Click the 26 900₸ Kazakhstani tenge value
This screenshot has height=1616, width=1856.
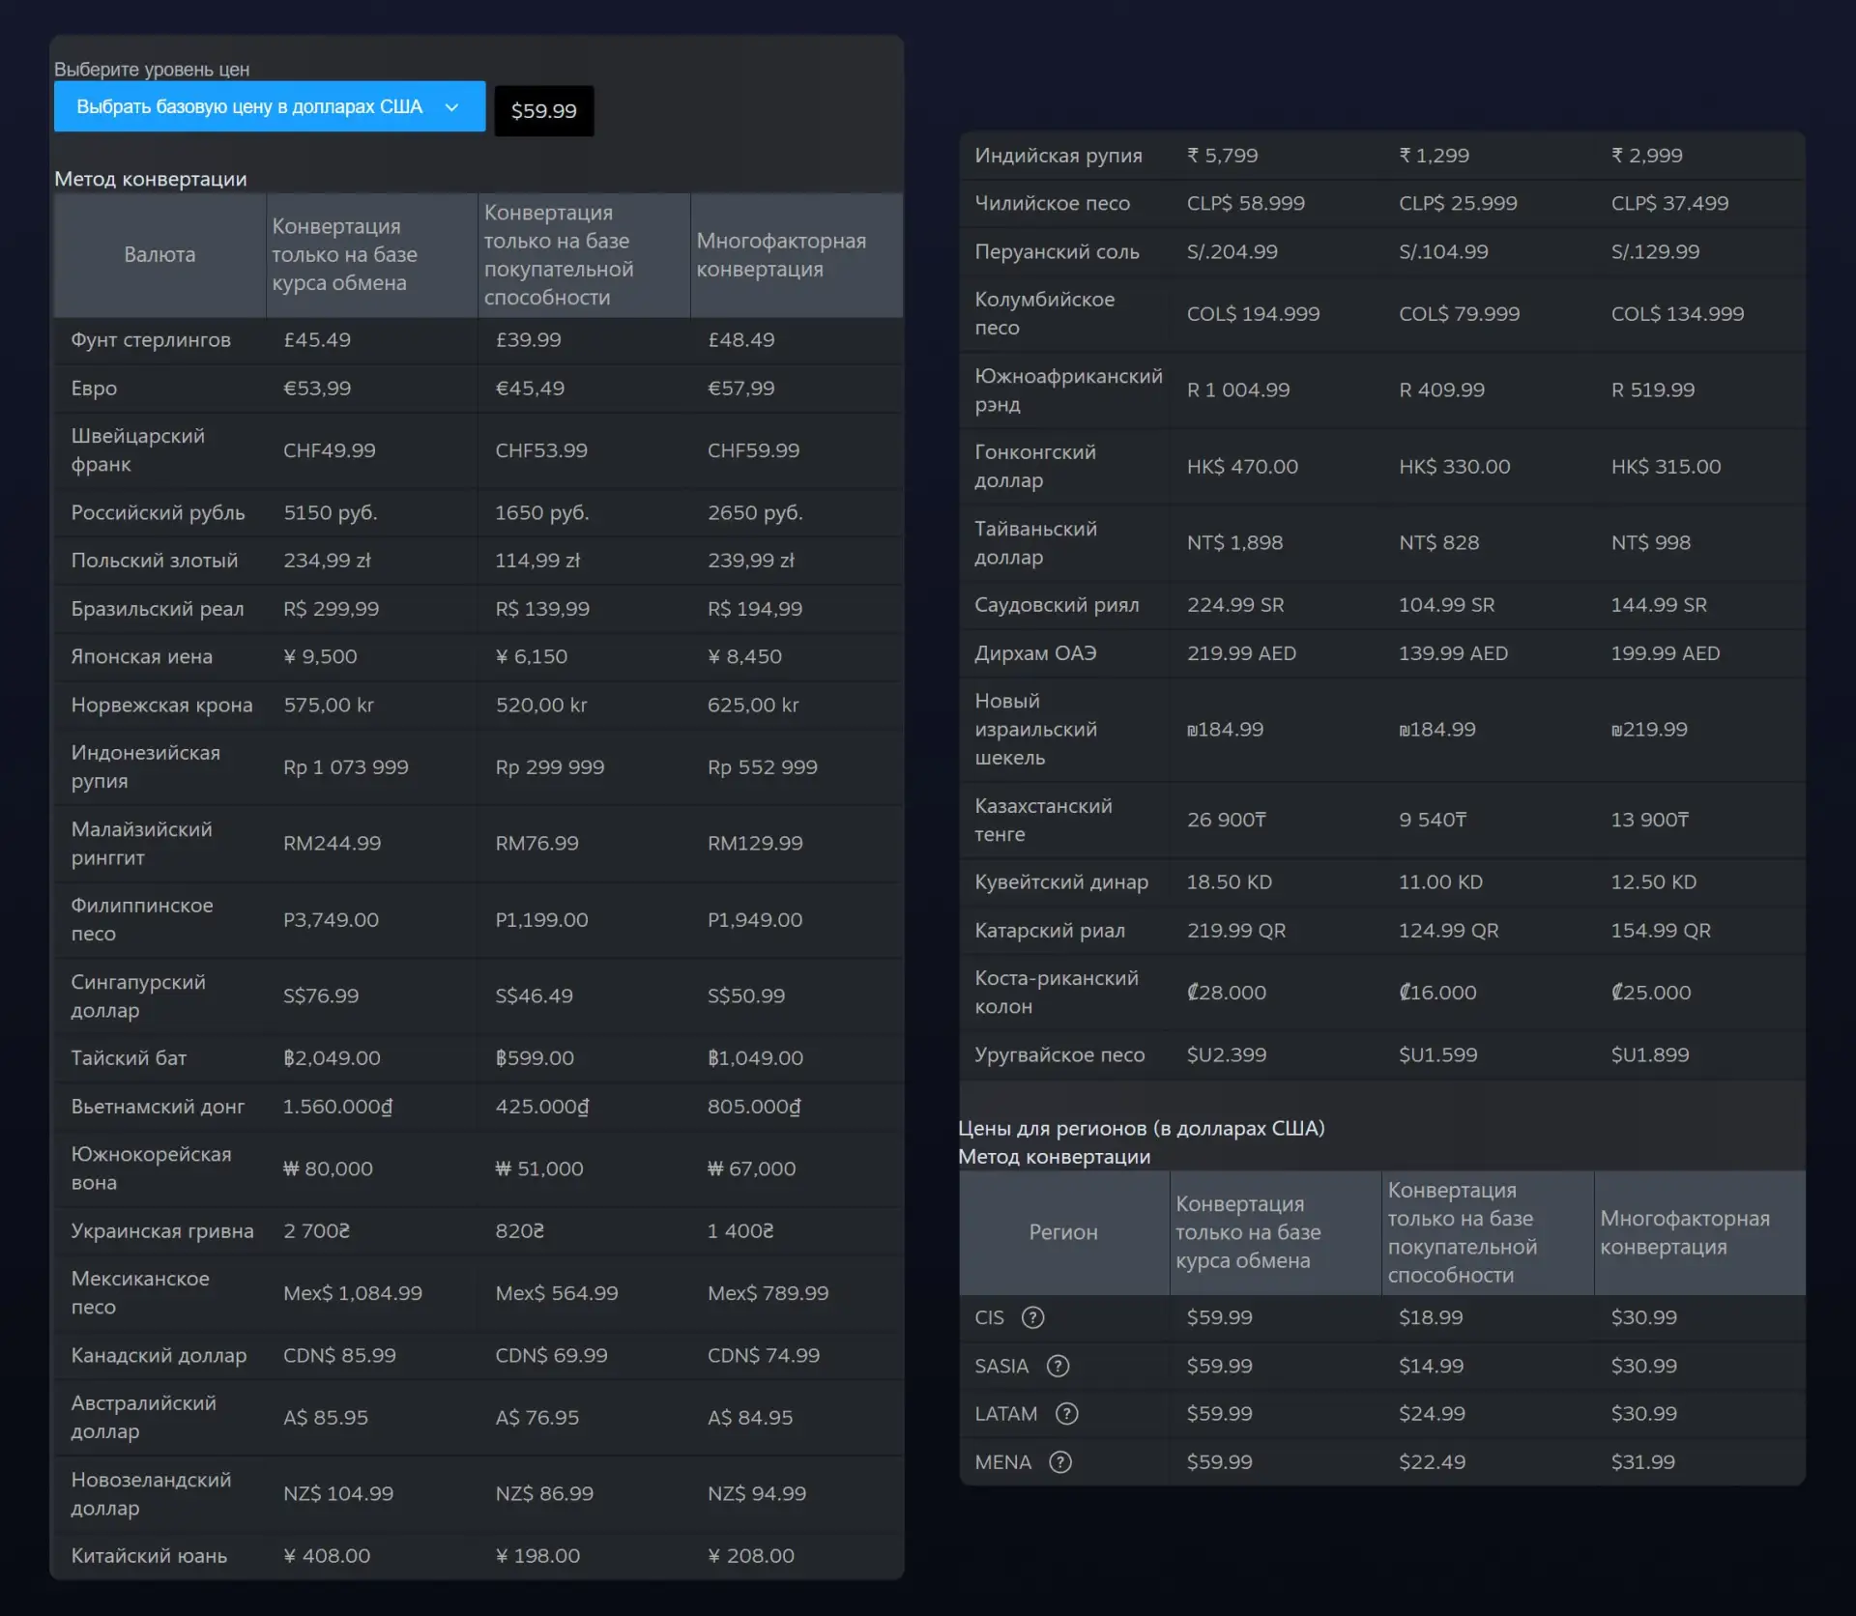[x=1227, y=821]
